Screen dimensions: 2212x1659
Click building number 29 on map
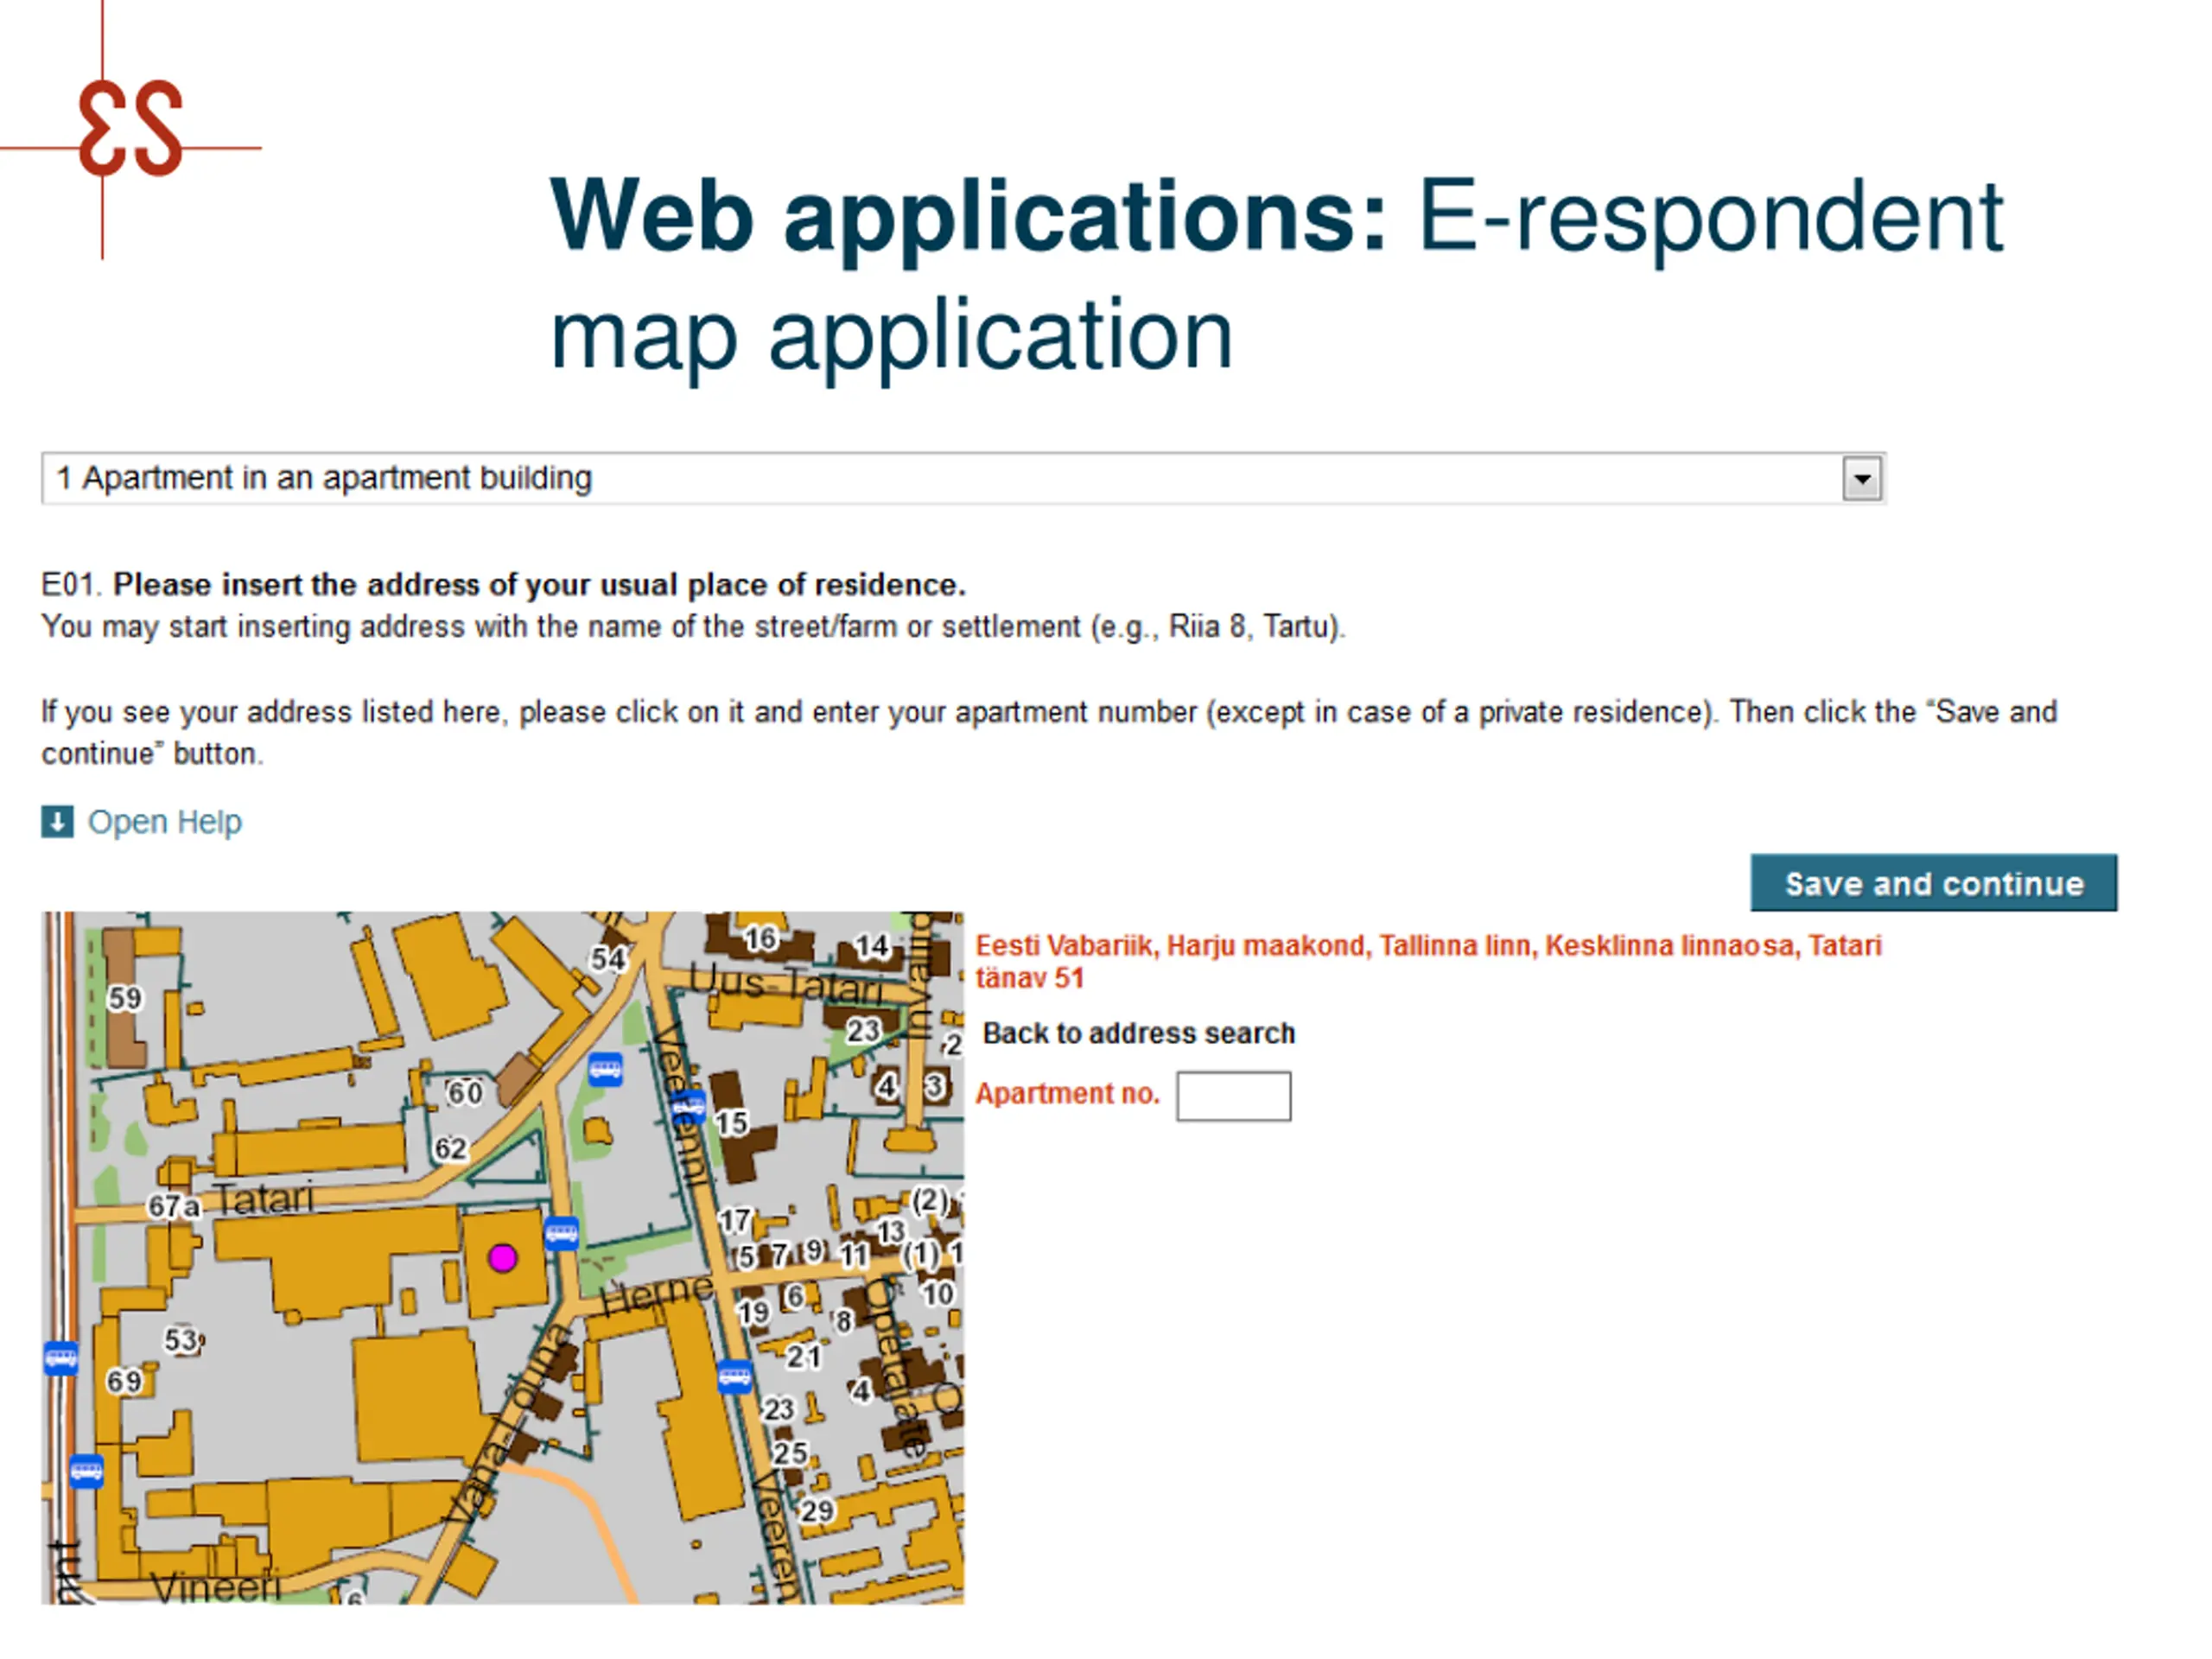(x=817, y=1510)
